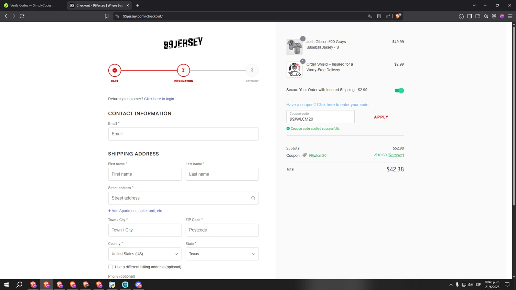The width and height of the screenshot is (516, 290).
Task: Click into the Street address field
Action: (x=183, y=198)
